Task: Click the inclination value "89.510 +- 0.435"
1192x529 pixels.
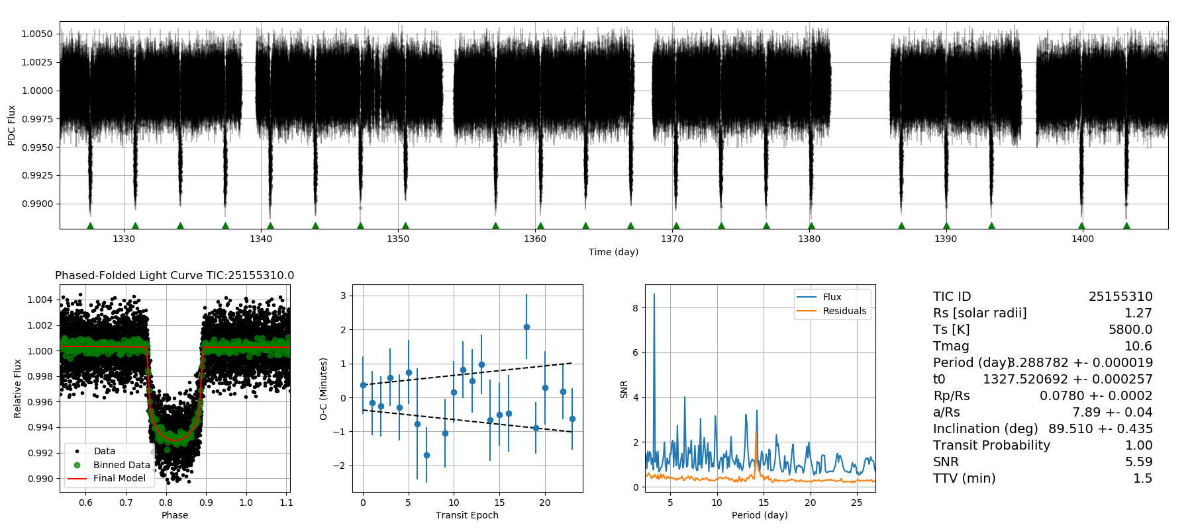Action: click(x=1101, y=429)
